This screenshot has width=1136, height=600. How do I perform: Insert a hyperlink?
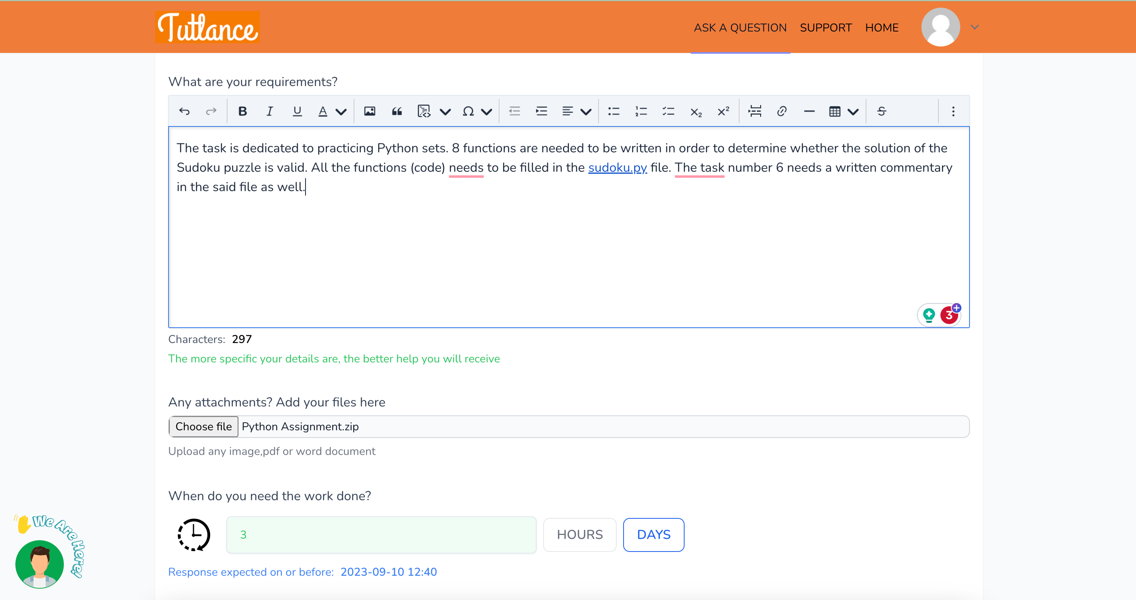point(782,111)
